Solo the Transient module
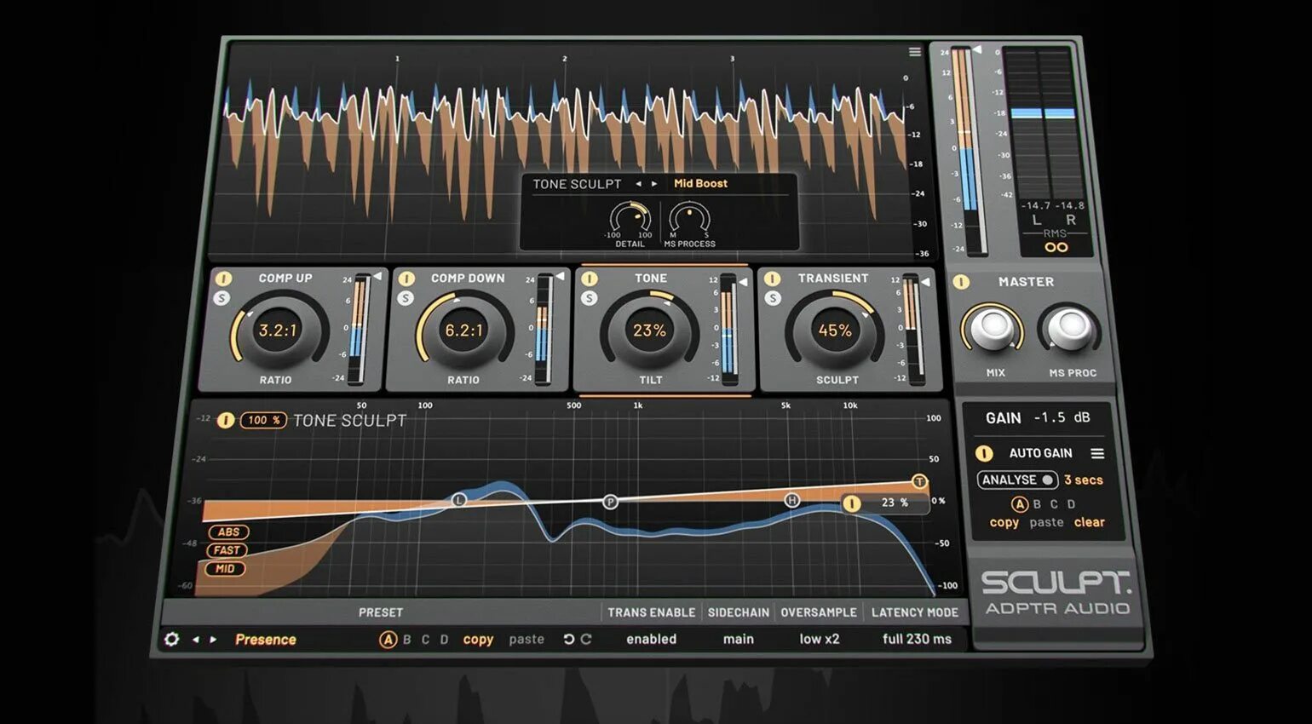The width and height of the screenshot is (1312, 724). coord(773,298)
